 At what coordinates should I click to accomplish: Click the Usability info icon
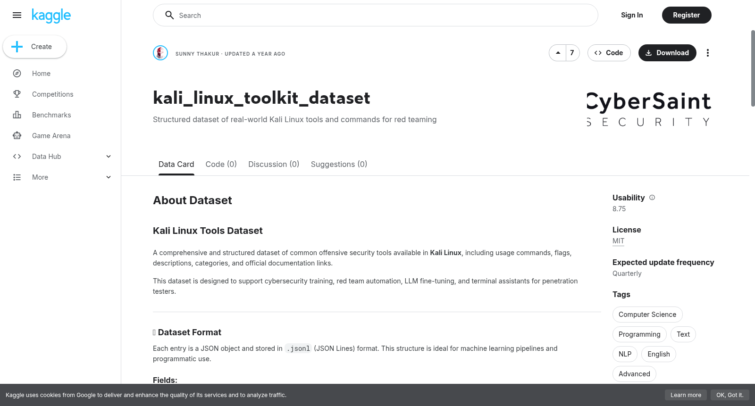652,198
